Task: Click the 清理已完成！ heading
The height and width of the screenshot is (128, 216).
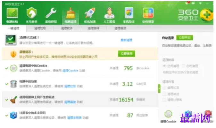Action: tap(29, 37)
